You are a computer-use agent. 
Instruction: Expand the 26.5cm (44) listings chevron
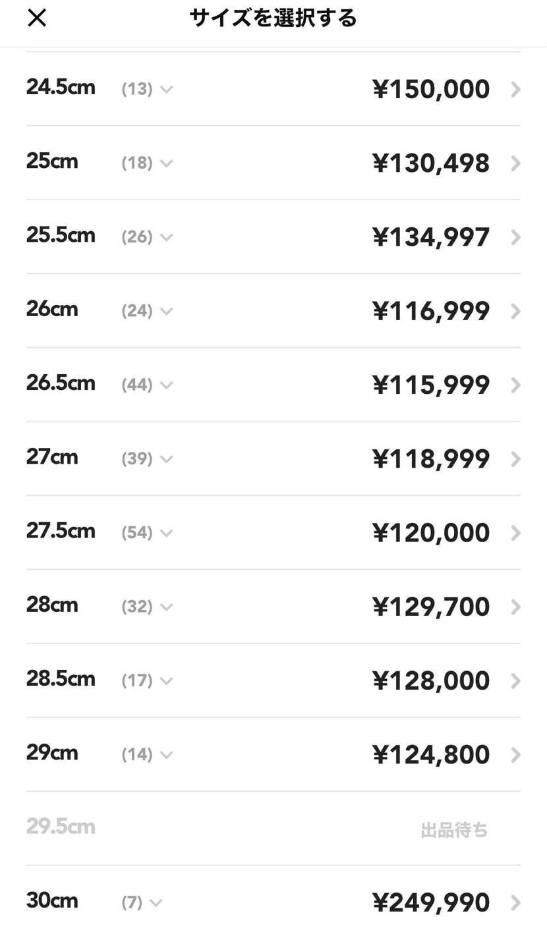click(167, 385)
